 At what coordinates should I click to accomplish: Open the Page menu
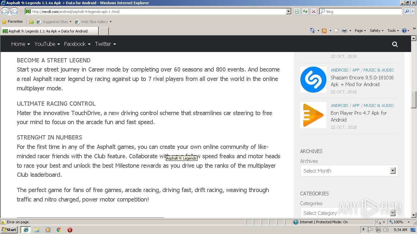pyautogui.click(x=360, y=31)
